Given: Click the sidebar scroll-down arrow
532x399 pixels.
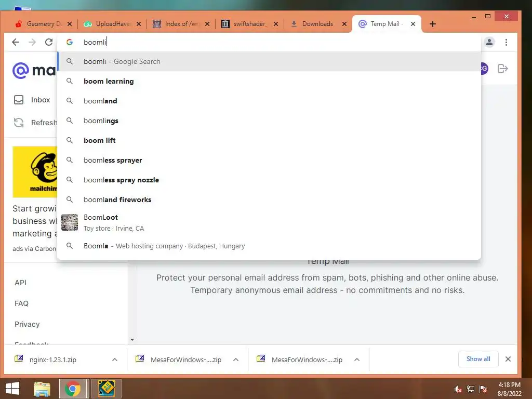Looking at the screenshot, I should pyautogui.click(x=132, y=340).
